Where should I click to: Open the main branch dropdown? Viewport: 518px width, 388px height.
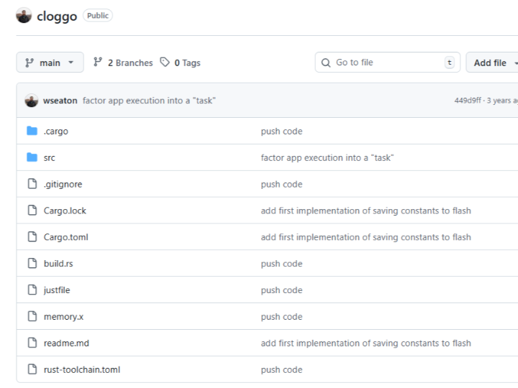click(50, 63)
